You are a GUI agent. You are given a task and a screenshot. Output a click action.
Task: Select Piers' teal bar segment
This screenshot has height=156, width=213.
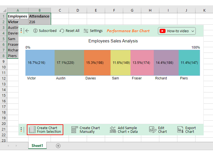tap(189, 63)
